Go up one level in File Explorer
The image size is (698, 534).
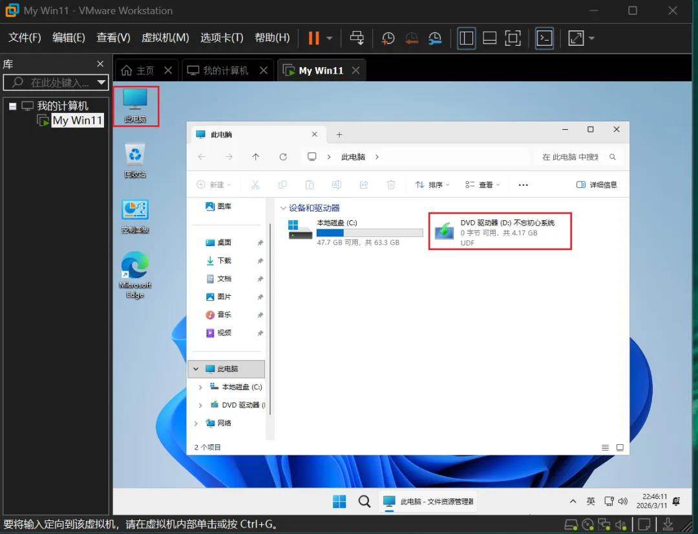(x=255, y=157)
